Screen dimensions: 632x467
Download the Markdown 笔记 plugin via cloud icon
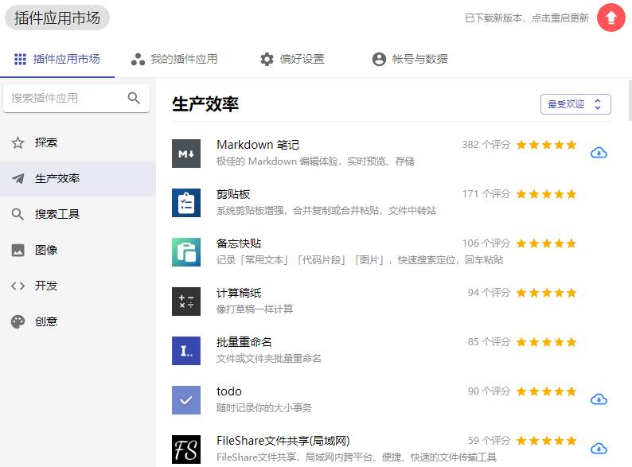599,153
